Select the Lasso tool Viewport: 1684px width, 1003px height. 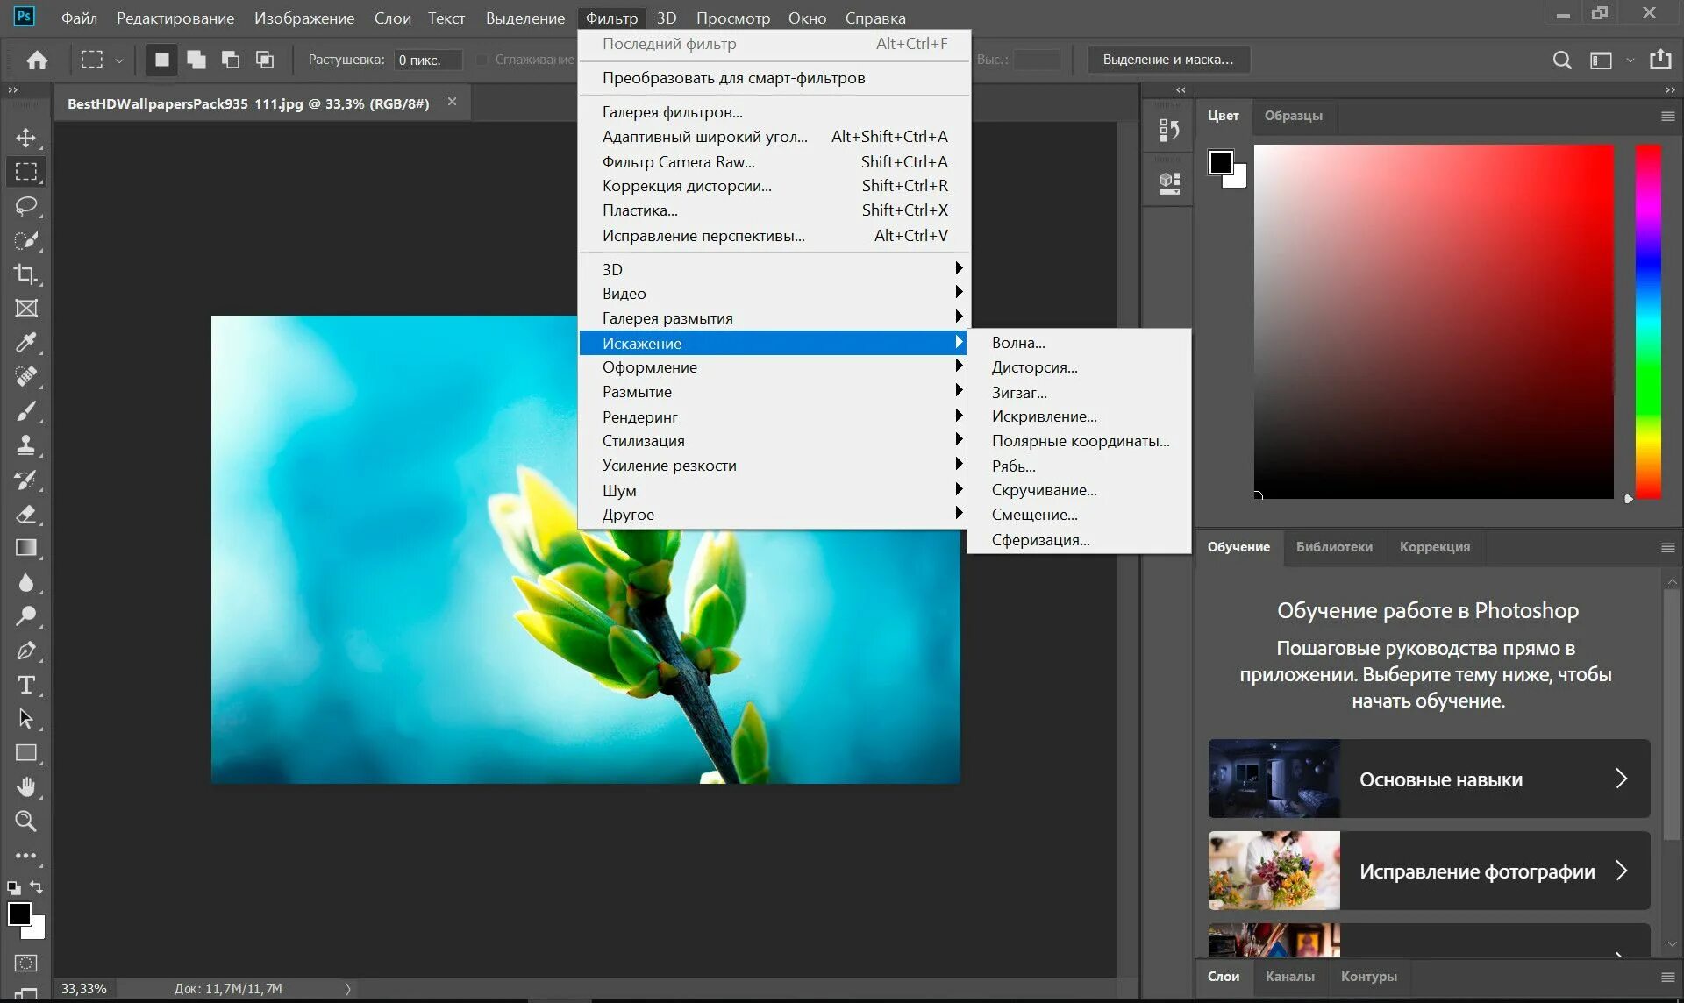tap(26, 206)
